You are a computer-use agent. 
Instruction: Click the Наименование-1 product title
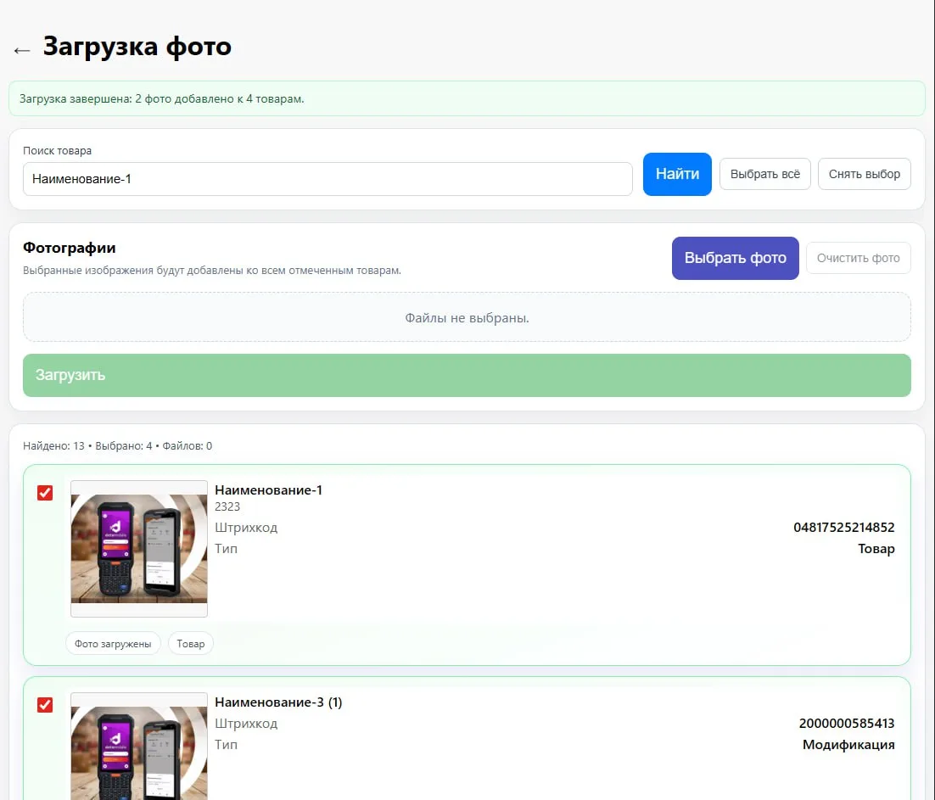(268, 490)
